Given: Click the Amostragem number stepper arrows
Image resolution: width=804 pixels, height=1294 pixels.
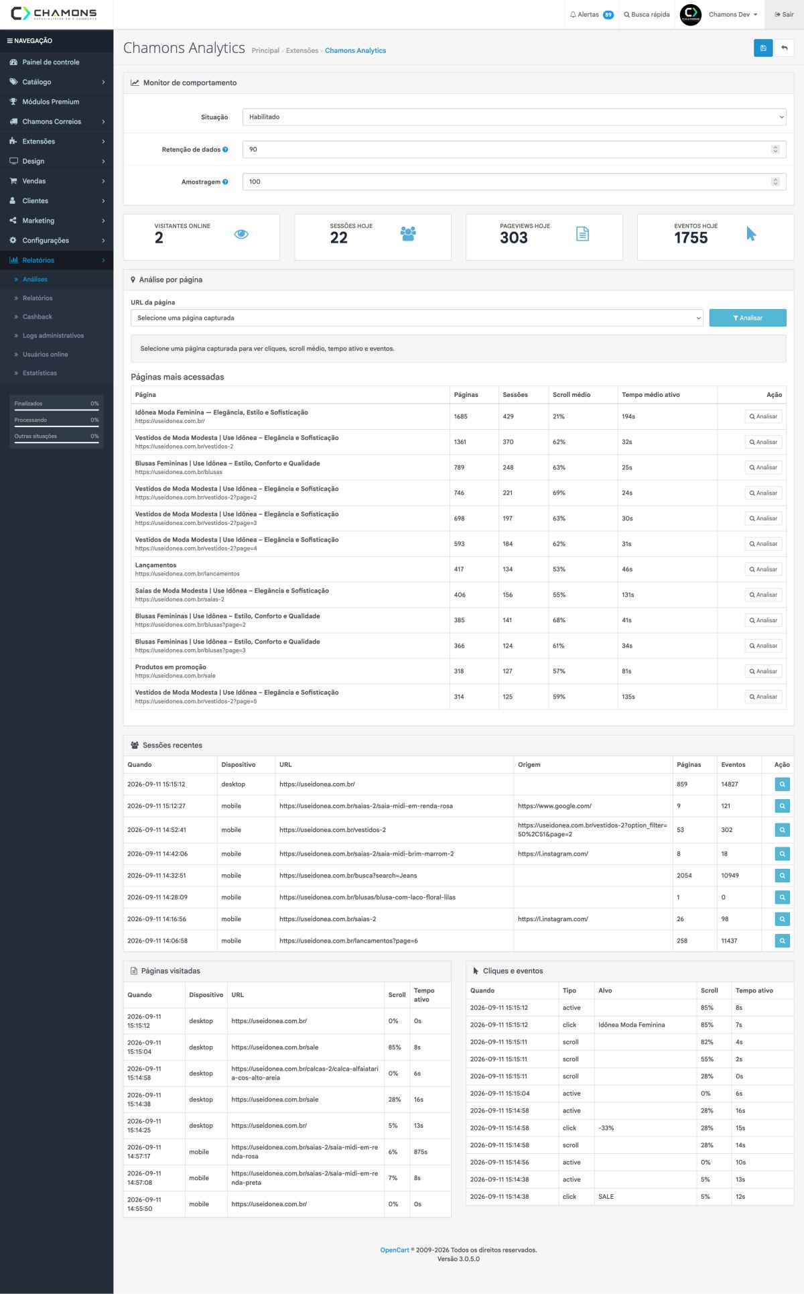Looking at the screenshot, I should pos(775,182).
